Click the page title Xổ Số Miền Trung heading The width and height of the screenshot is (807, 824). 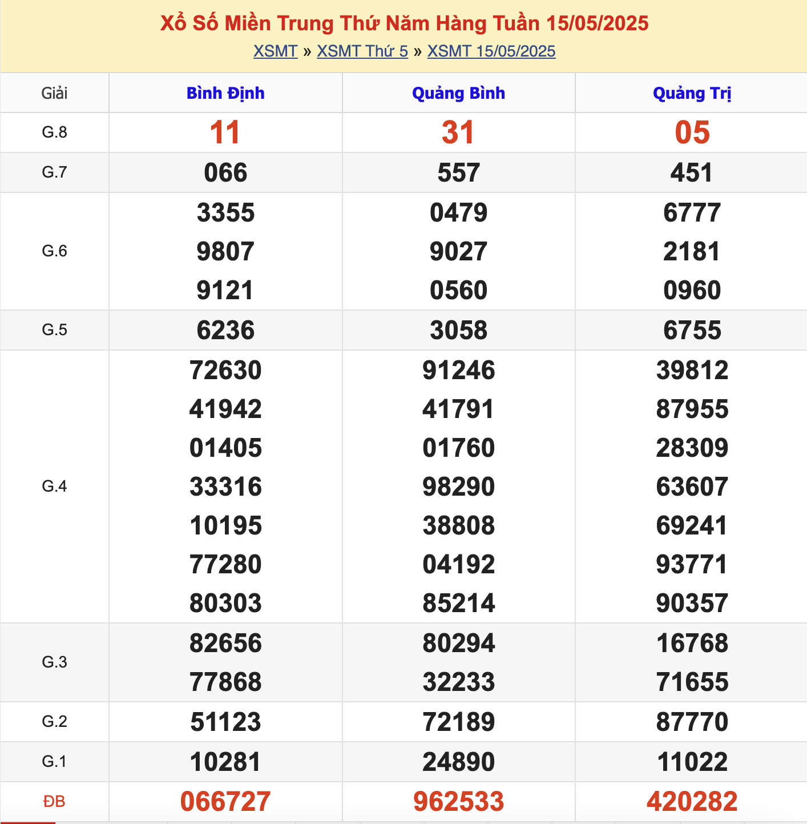coord(404,23)
